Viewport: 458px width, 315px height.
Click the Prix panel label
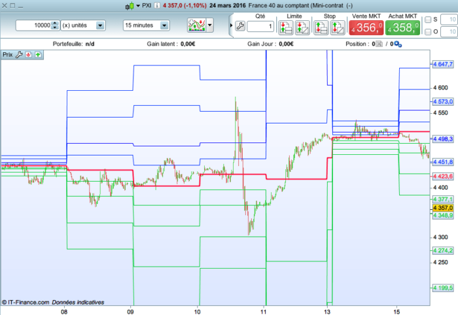click(x=8, y=54)
